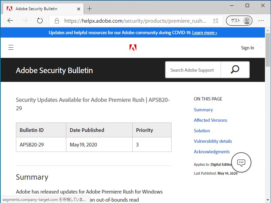Open the hamburger navigation menu
This screenshot has width=271, height=203.
[x=11, y=47]
